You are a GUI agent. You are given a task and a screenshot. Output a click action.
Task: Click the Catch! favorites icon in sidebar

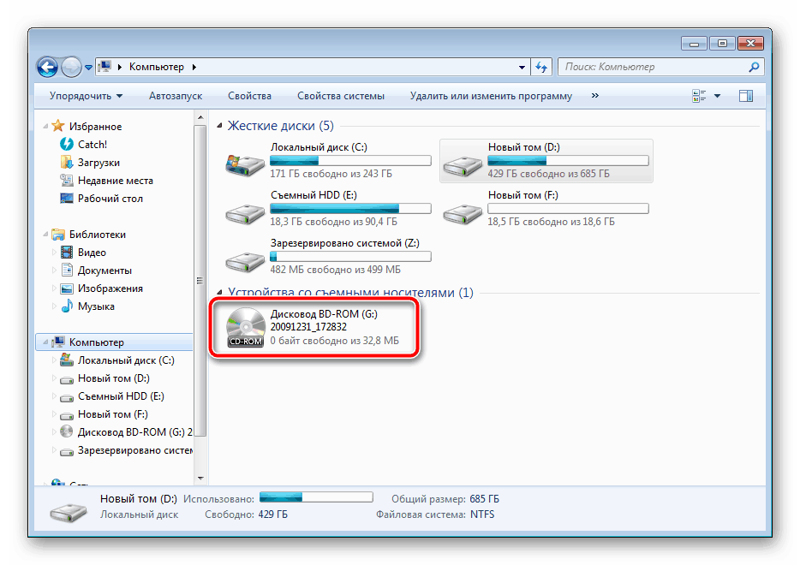point(67,145)
